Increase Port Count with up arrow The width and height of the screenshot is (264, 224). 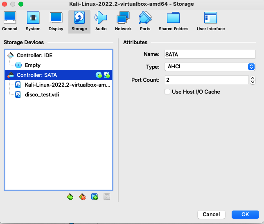253,78
